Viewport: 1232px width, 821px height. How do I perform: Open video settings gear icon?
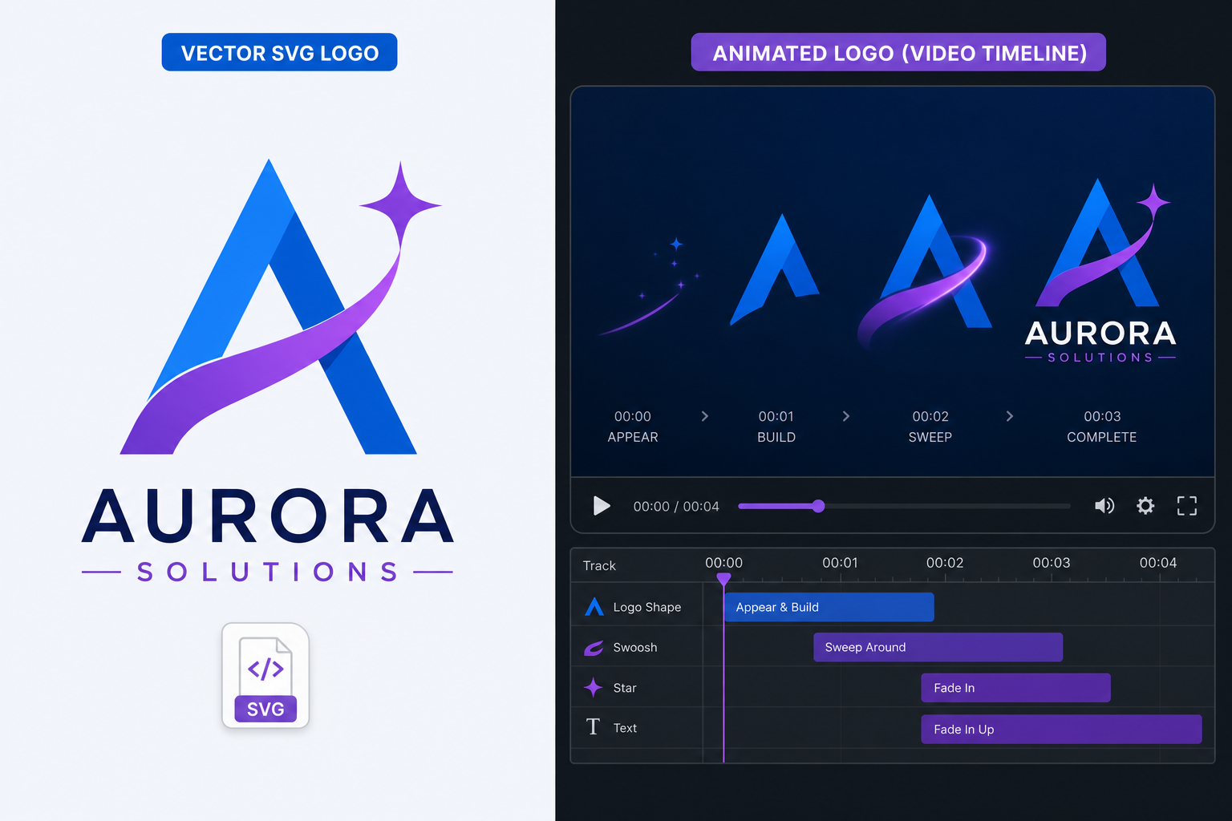(x=1145, y=506)
